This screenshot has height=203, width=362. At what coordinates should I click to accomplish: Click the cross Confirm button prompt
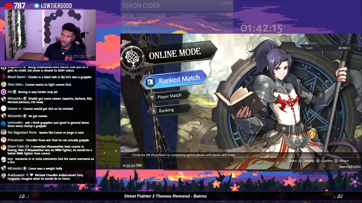(318, 161)
